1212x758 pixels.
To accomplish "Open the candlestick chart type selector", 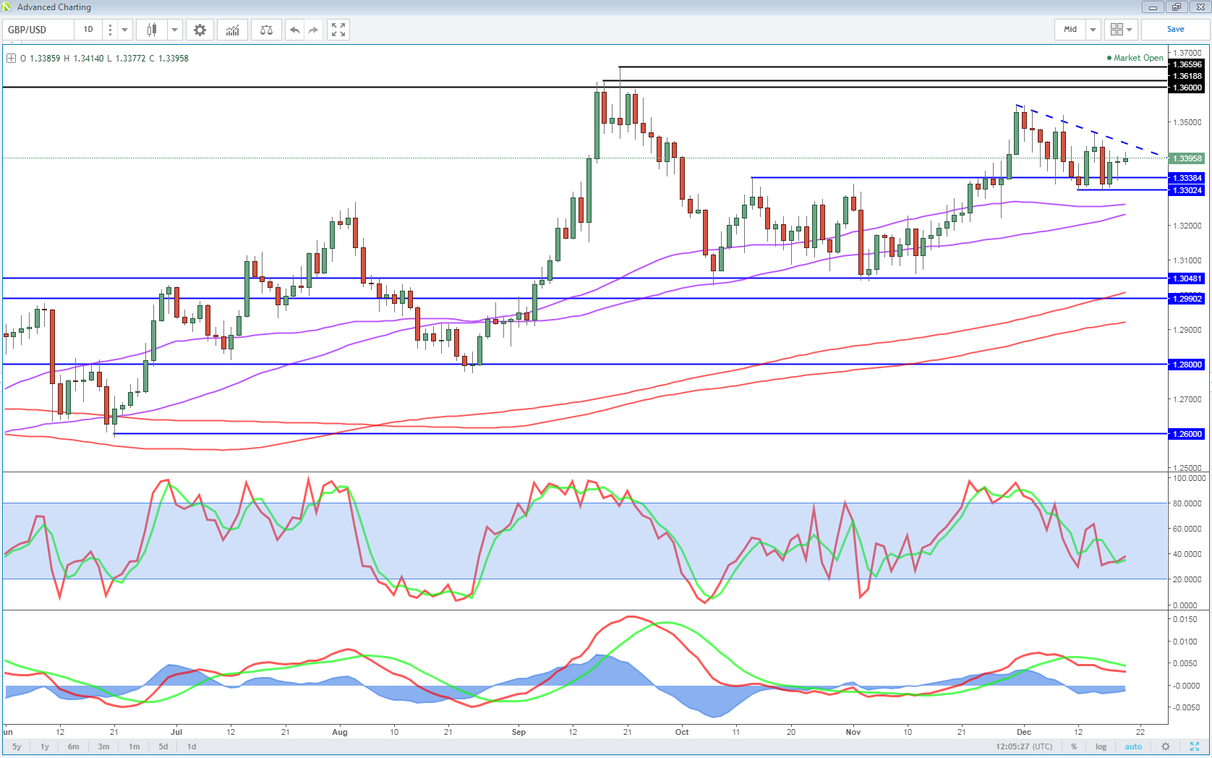I will pos(152,30).
